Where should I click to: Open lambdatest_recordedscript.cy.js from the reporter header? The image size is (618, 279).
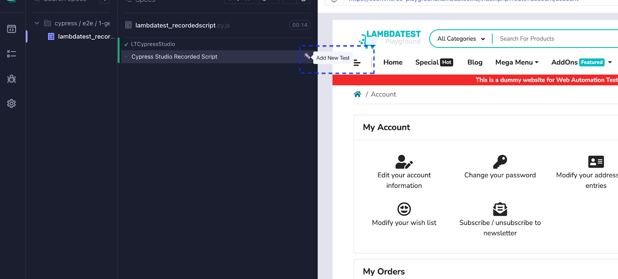tap(182, 25)
